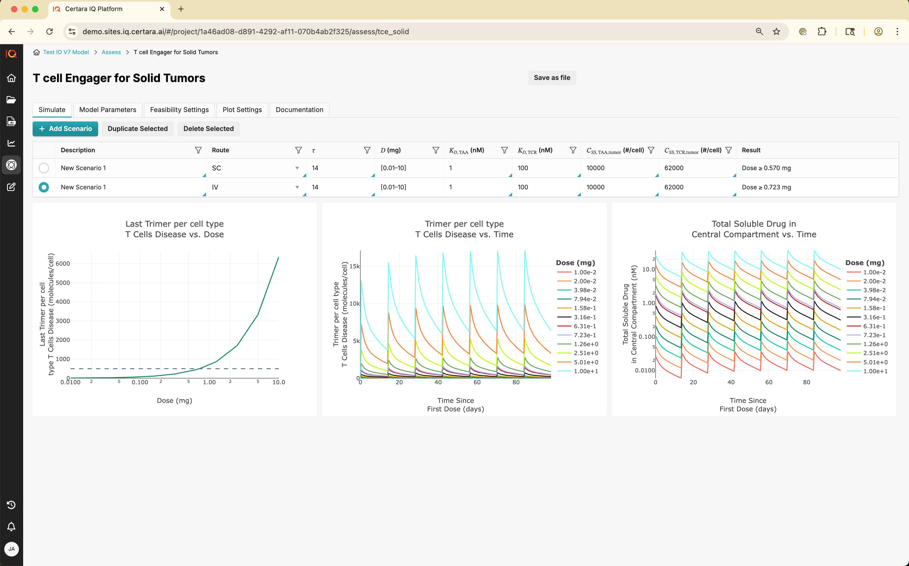Open the Analytics chart icon in sidebar
Viewport: 909px width, 566px height.
coord(12,143)
